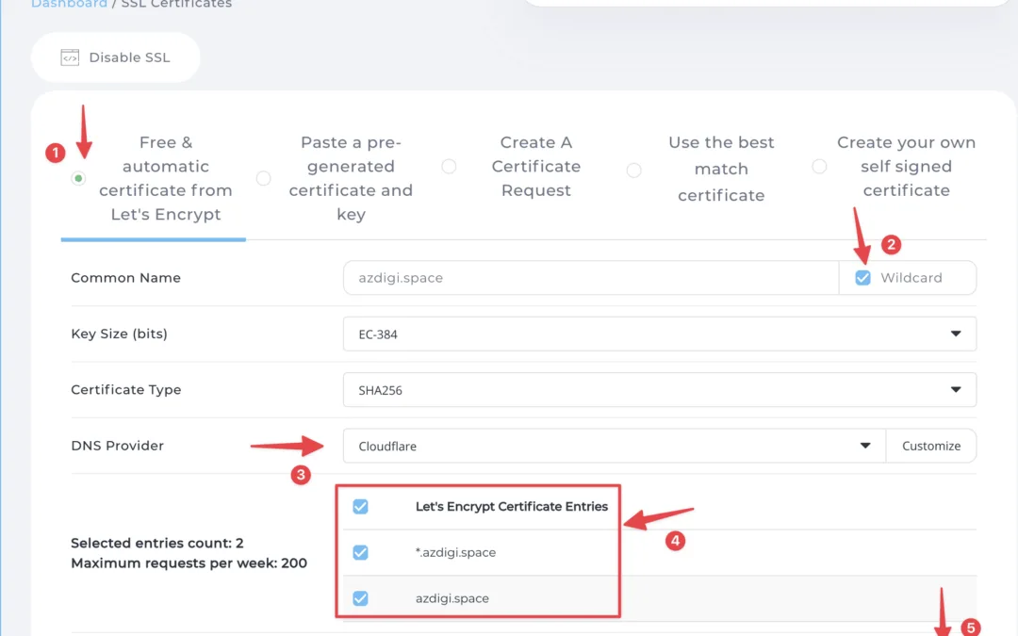Image resolution: width=1018 pixels, height=636 pixels.
Task: Open Create your own self signed tab
Action: (x=907, y=166)
